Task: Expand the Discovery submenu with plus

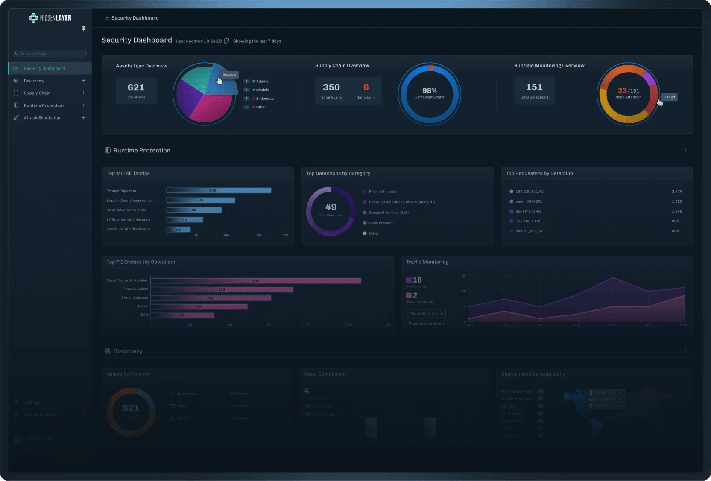Action: pos(84,81)
